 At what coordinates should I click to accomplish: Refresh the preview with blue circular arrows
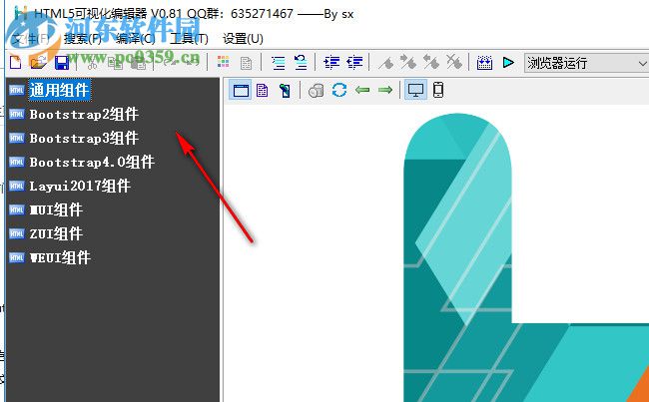(339, 90)
